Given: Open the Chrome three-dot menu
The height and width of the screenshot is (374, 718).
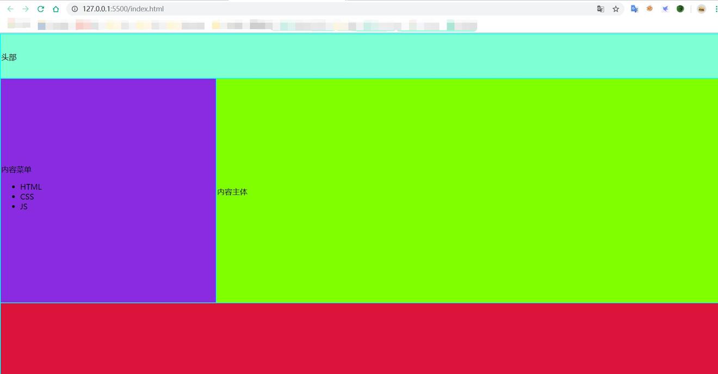Looking at the screenshot, I should coord(715,9).
